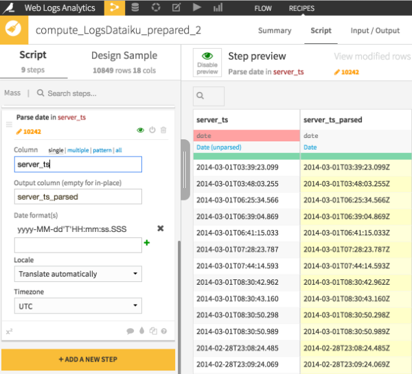Image resolution: width=412 pixels, height=374 pixels.
Task: Click the Date meaning under server_ts_parsed
Action: coord(310,147)
